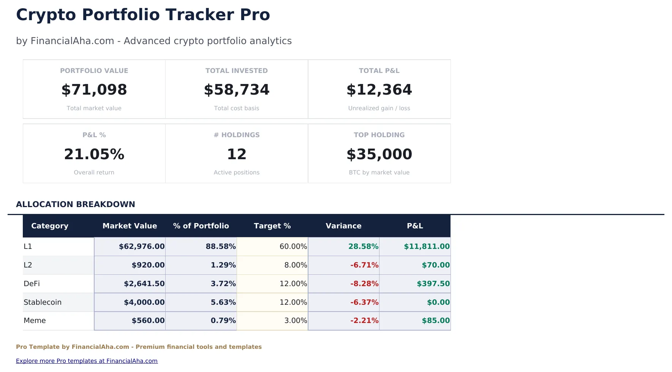Select the Total Invested card

[x=236, y=89]
